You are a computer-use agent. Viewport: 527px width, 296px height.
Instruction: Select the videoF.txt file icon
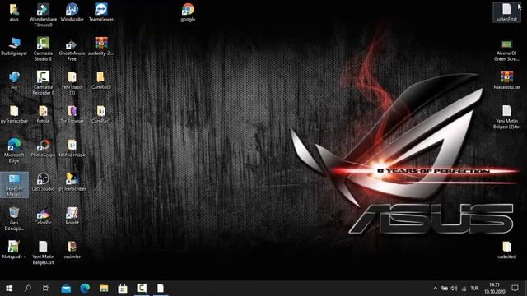pyautogui.click(x=506, y=12)
